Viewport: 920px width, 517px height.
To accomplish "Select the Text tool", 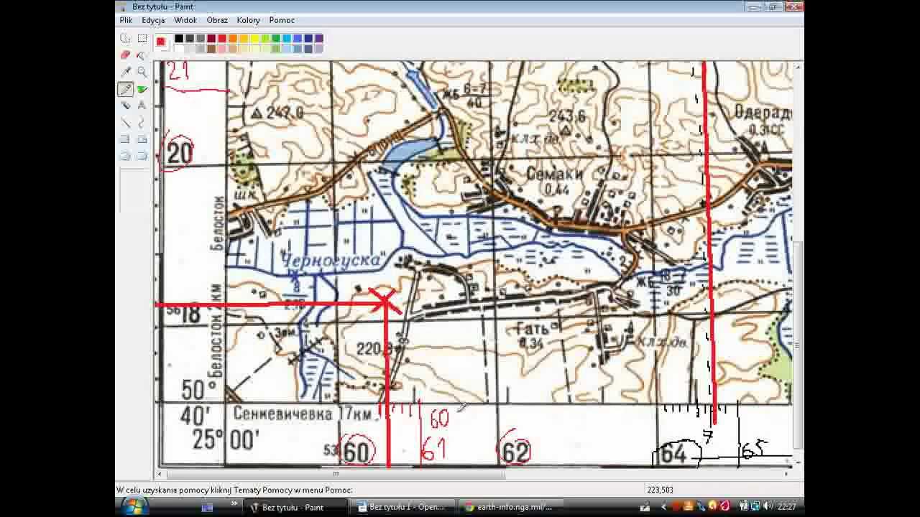I will tap(142, 106).
